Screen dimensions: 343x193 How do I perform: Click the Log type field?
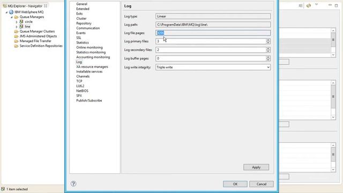tap(213, 16)
